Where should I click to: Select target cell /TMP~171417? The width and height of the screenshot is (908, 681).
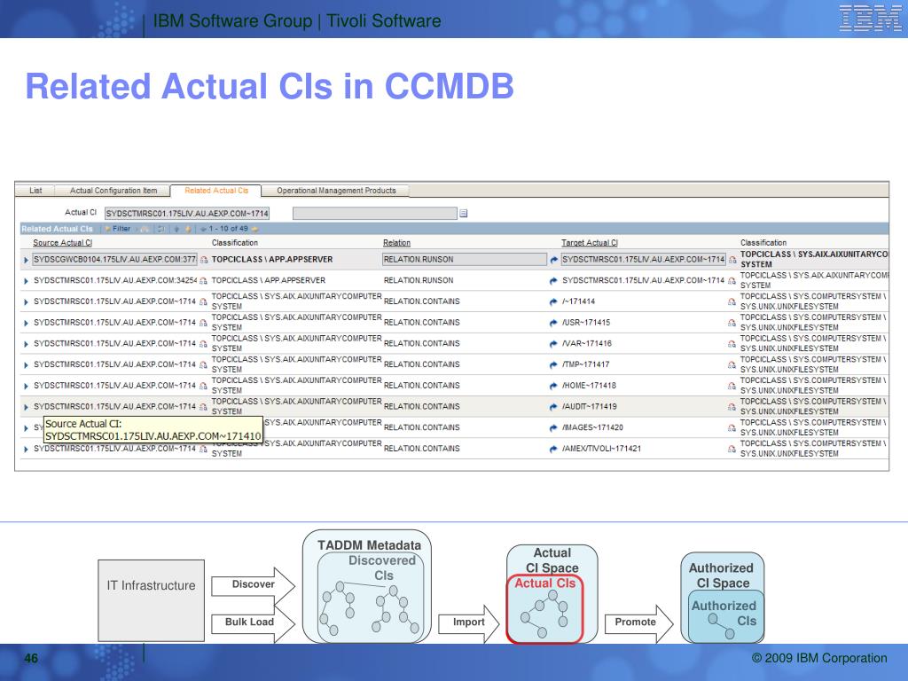[585, 364]
